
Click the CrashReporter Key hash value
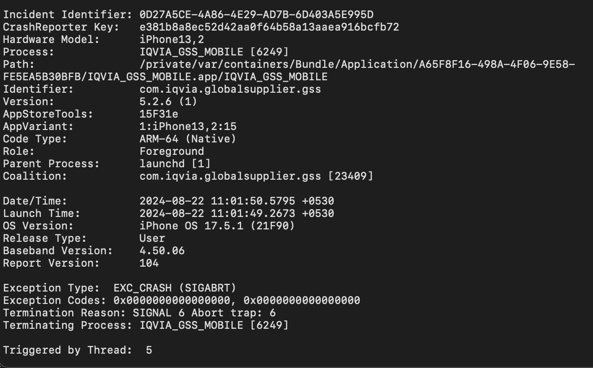pos(269,27)
